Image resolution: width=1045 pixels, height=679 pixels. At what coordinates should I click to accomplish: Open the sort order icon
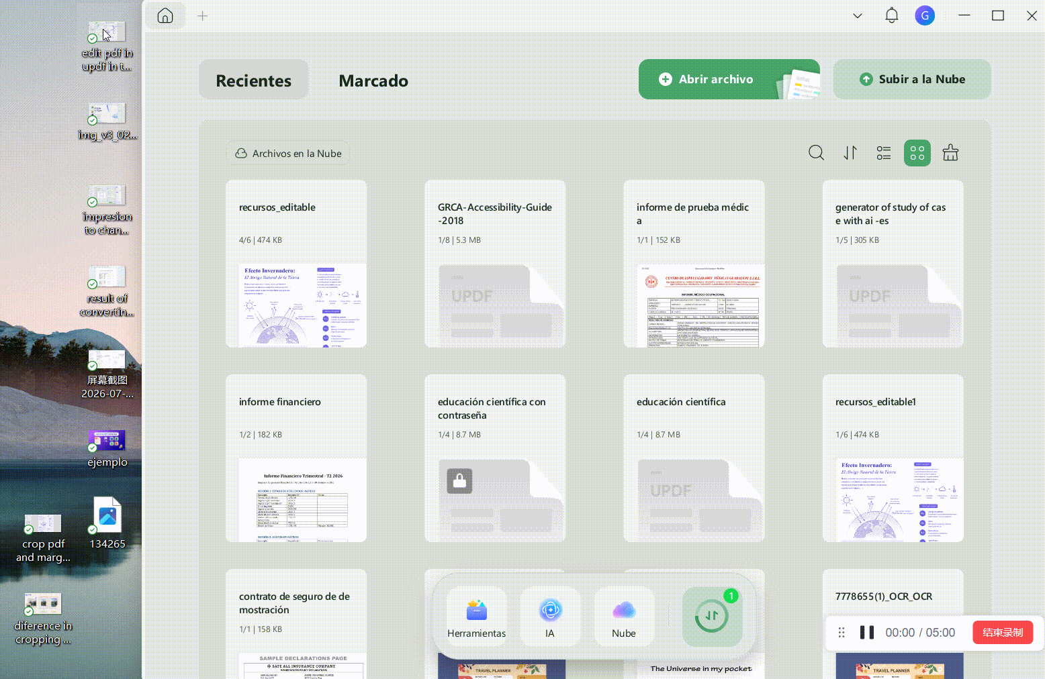click(850, 153)
